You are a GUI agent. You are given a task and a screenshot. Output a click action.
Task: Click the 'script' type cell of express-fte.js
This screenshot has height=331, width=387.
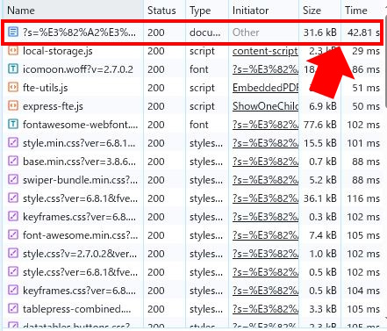tap(202, 106)
